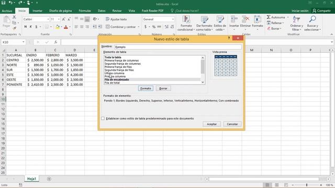
Task: Decrease font size with the smaller A icon
Action: pyautogui.click(x=69, y=19)
